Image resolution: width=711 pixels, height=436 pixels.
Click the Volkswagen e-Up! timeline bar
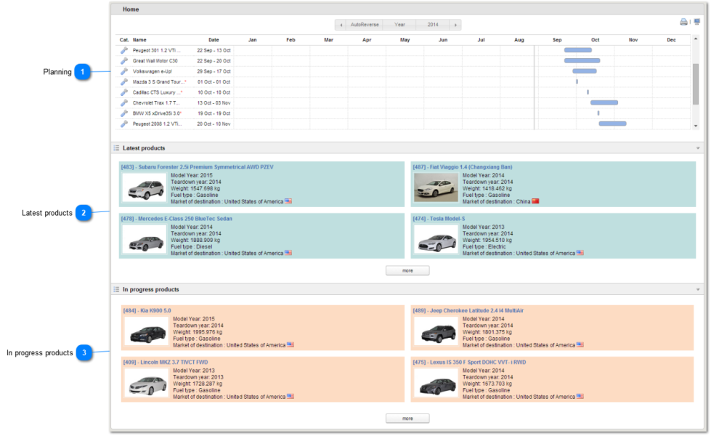coord(585,71)
